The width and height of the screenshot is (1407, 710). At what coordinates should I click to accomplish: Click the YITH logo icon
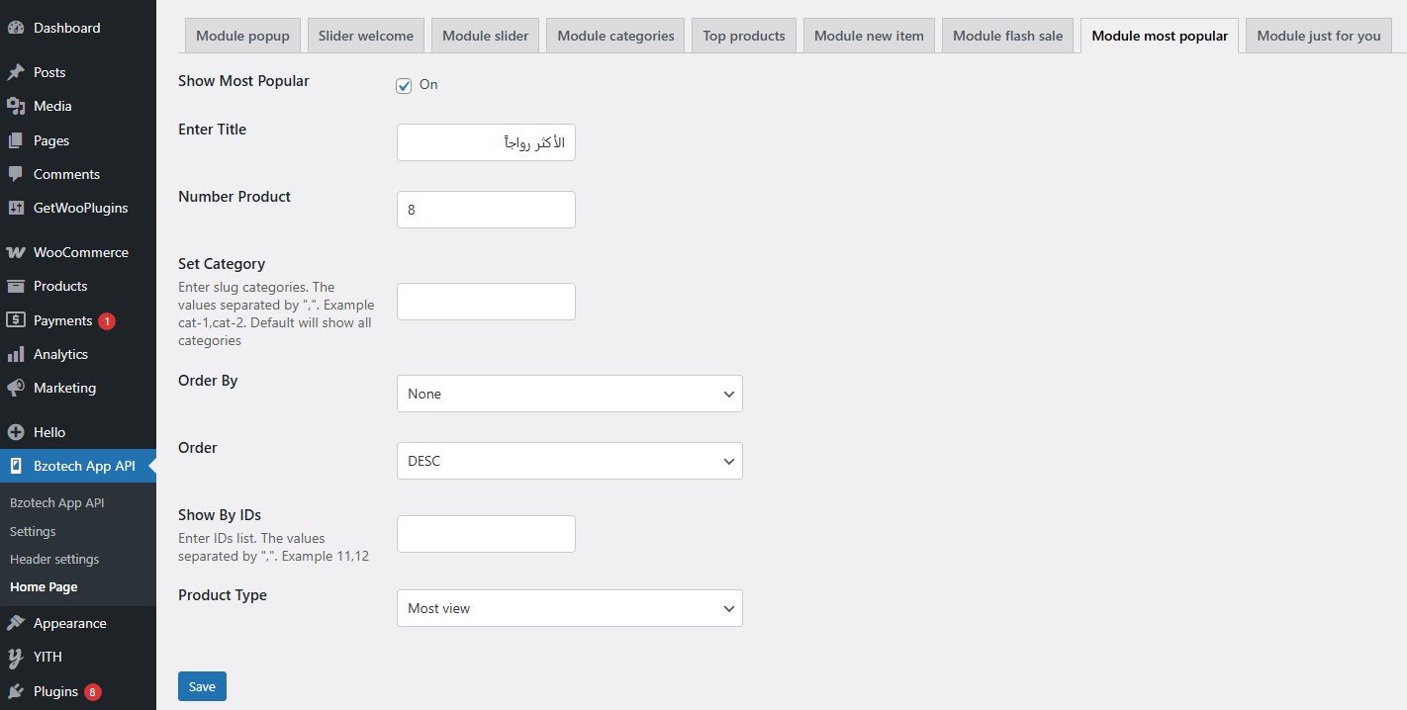(x=16, y=657)
